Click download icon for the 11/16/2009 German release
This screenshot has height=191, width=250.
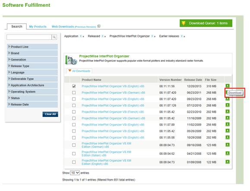coord(228,118)
